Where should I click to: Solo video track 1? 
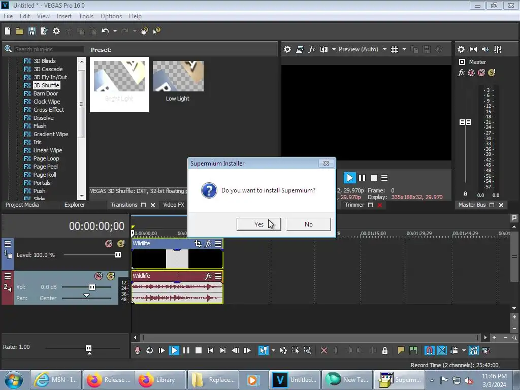tap(121, 244)
